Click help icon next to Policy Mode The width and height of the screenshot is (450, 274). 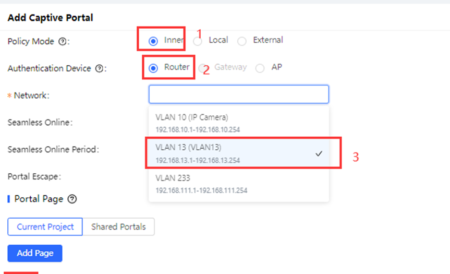coord(63,41)
